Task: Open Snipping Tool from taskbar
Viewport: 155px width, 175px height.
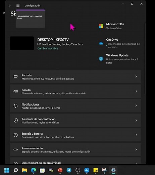Action: [x=104, y=170]
